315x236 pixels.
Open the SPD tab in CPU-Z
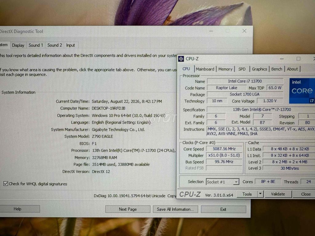[242, 69]
